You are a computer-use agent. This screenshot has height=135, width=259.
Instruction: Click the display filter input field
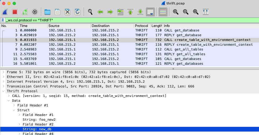tap(132, 20)
